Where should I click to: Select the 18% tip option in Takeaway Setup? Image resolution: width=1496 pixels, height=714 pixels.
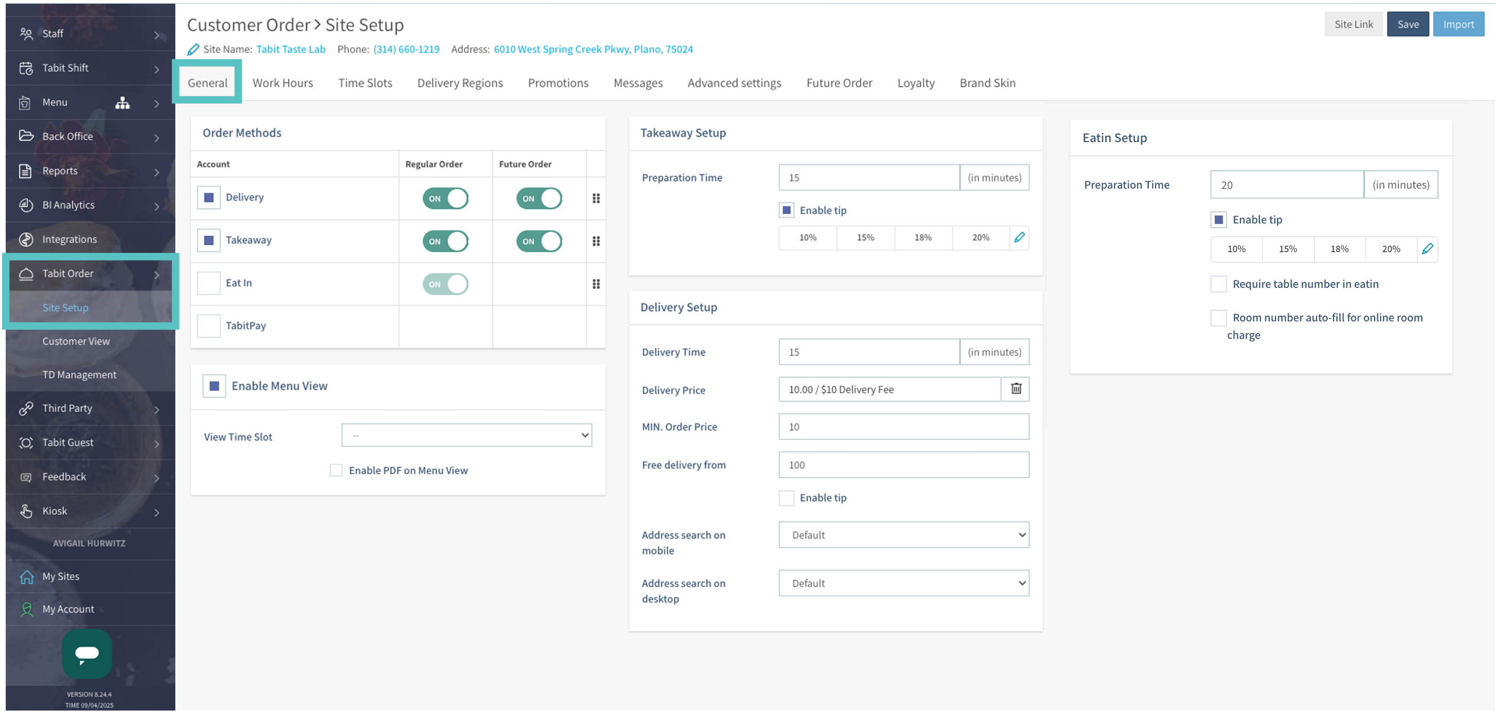click(x=923, y=238)
